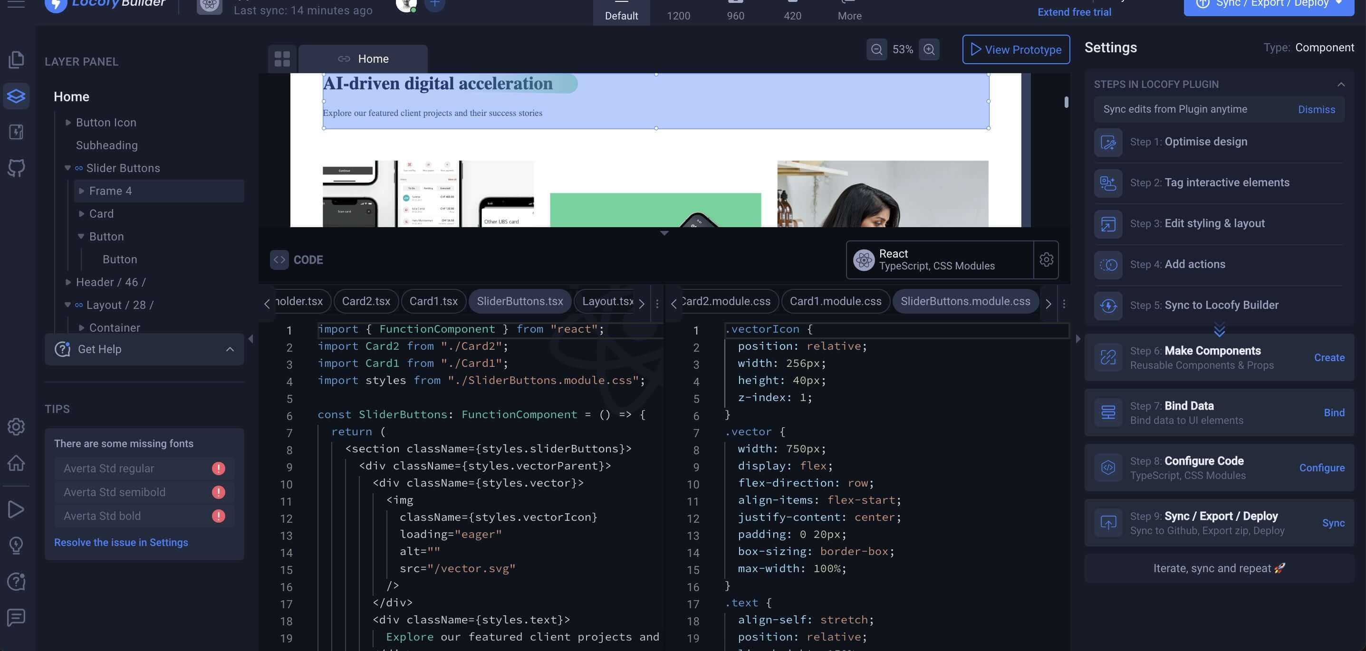This screenshot has width=1366, height=651.
Task: Click the Extend free trial link
Action: (x=1073, y=12)
